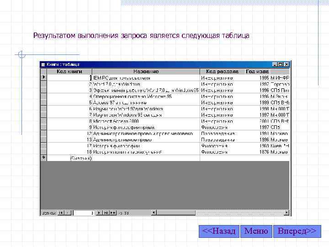
Task: Select the Год изда column header
Action: pyautogui.click(x=257, y=71)
